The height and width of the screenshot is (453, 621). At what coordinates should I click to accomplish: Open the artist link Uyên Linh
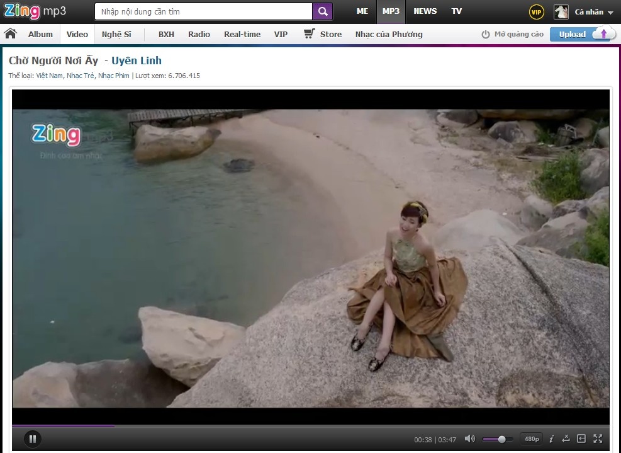[x=137, y=60]
